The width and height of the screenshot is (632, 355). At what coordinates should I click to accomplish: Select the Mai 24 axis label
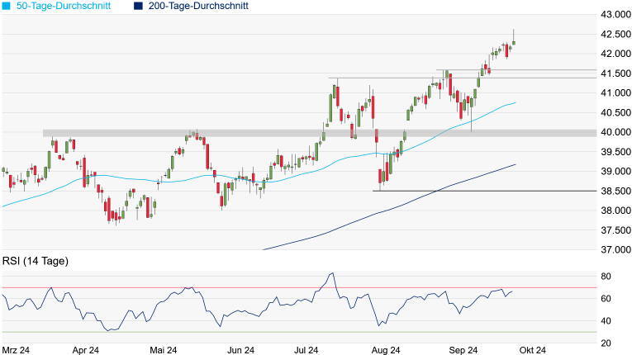(164, 350)
